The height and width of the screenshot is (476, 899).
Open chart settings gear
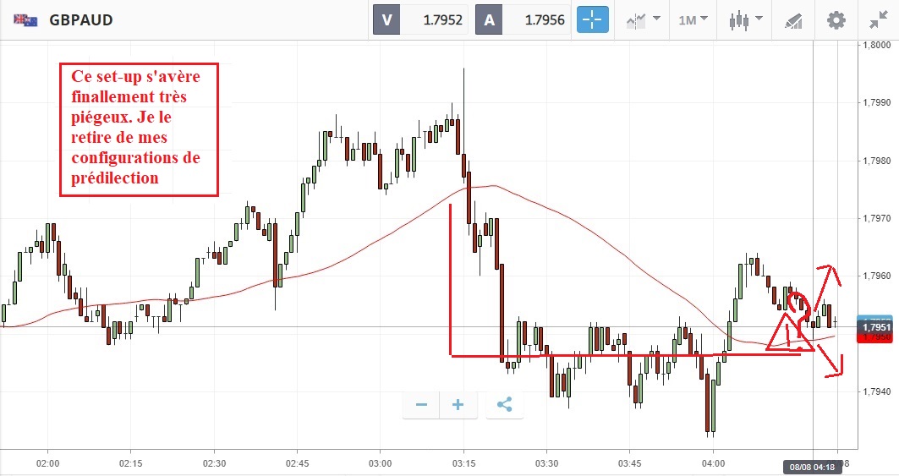tap(836, 20)
